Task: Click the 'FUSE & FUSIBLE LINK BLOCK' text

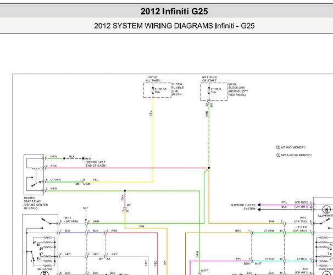Action: 177,89
